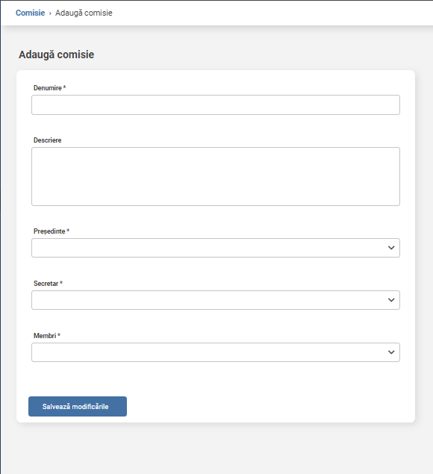
Task: Click the Descriere field label
Action: point(48,140)
